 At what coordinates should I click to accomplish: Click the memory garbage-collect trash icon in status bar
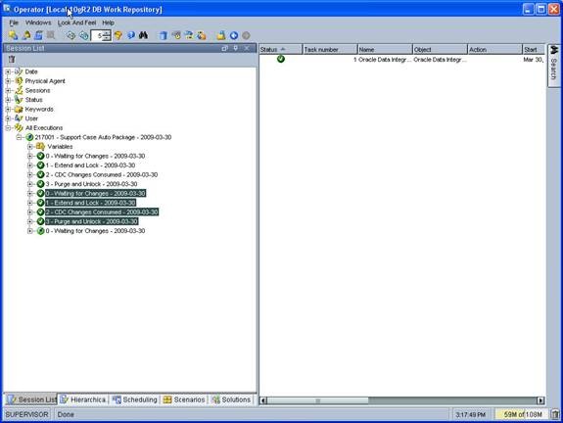click(555, 414)
